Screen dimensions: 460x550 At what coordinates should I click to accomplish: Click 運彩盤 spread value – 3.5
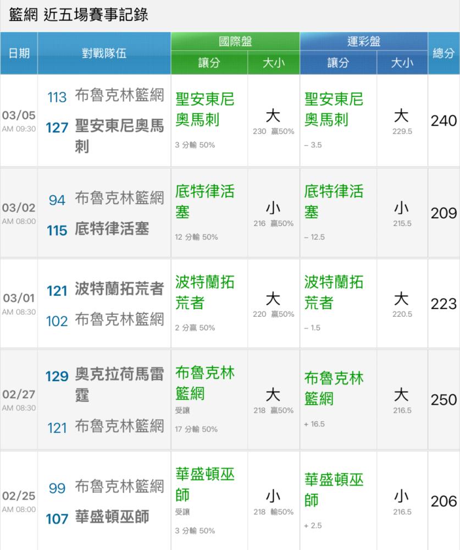point(313,145)
